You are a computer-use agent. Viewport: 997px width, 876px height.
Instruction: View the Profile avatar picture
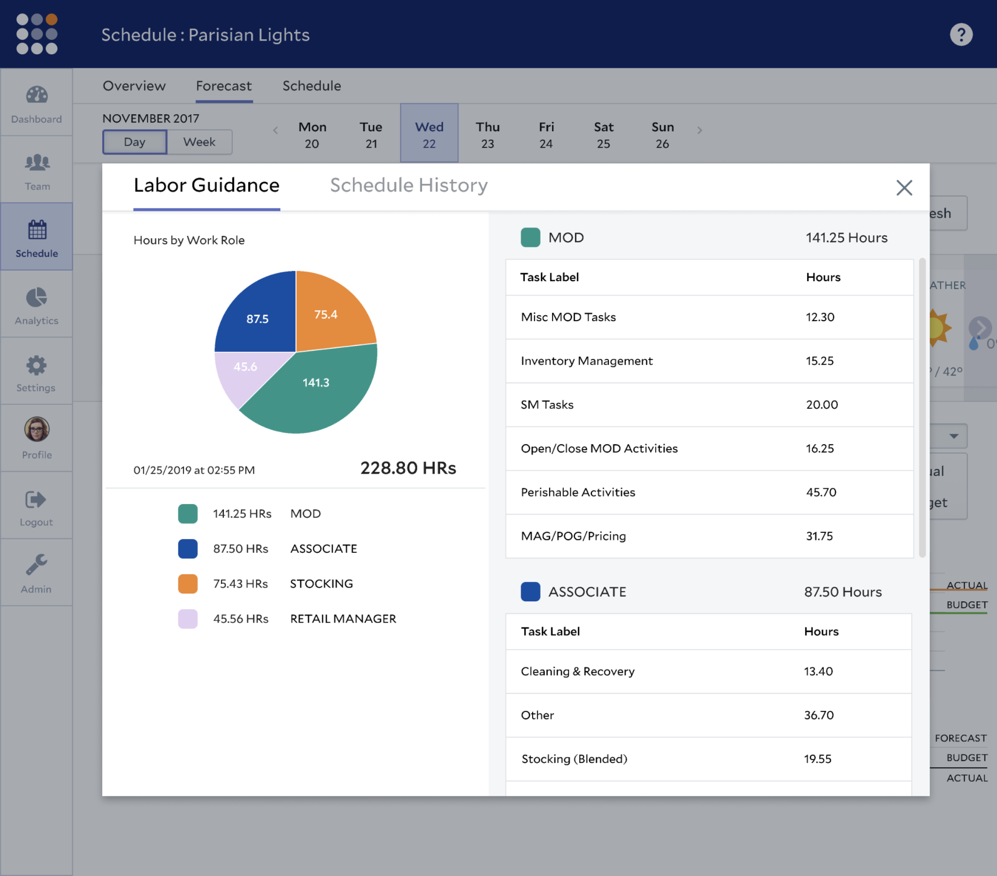37,429
